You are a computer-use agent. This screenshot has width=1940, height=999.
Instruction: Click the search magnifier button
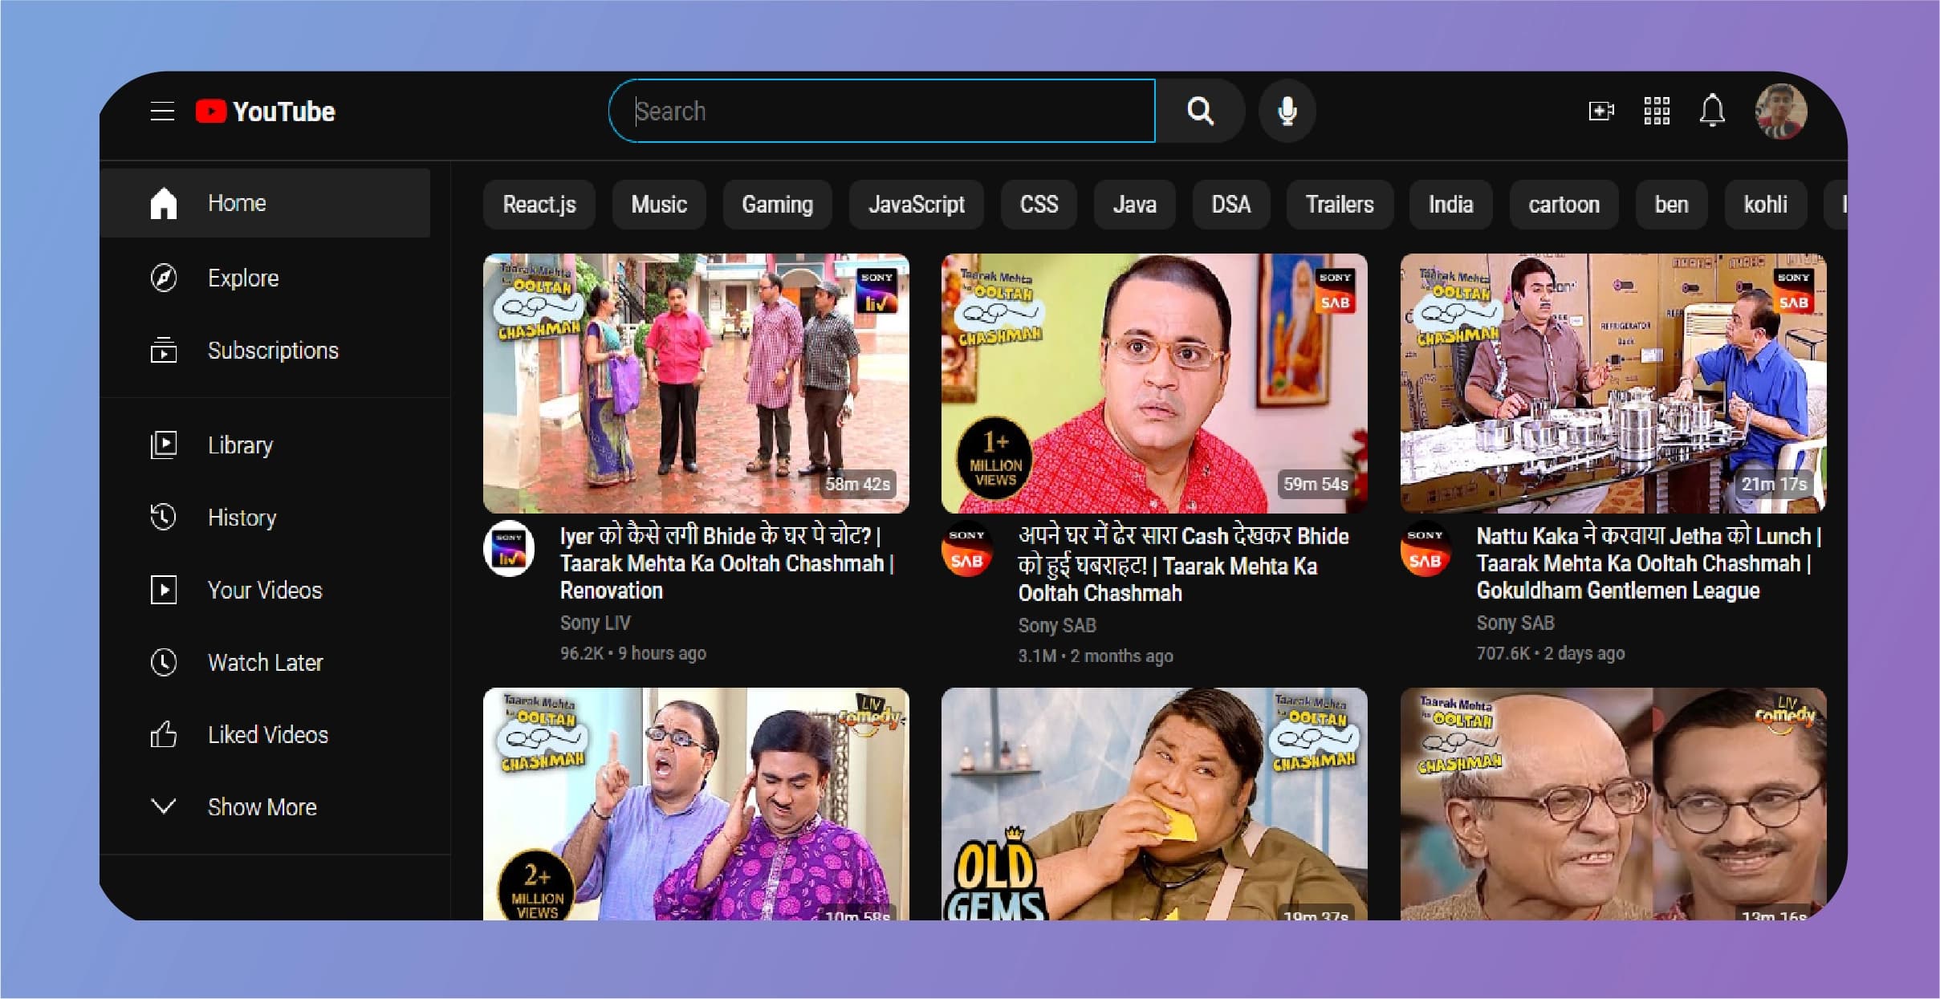(x=1200, y=111)
